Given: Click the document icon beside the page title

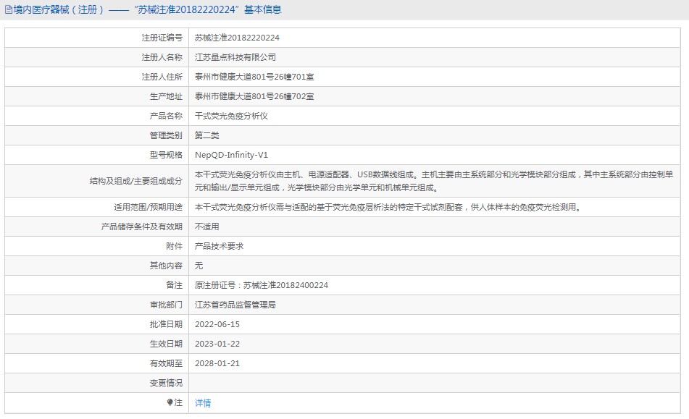Looking at the screenshot, I should (9, 9).
